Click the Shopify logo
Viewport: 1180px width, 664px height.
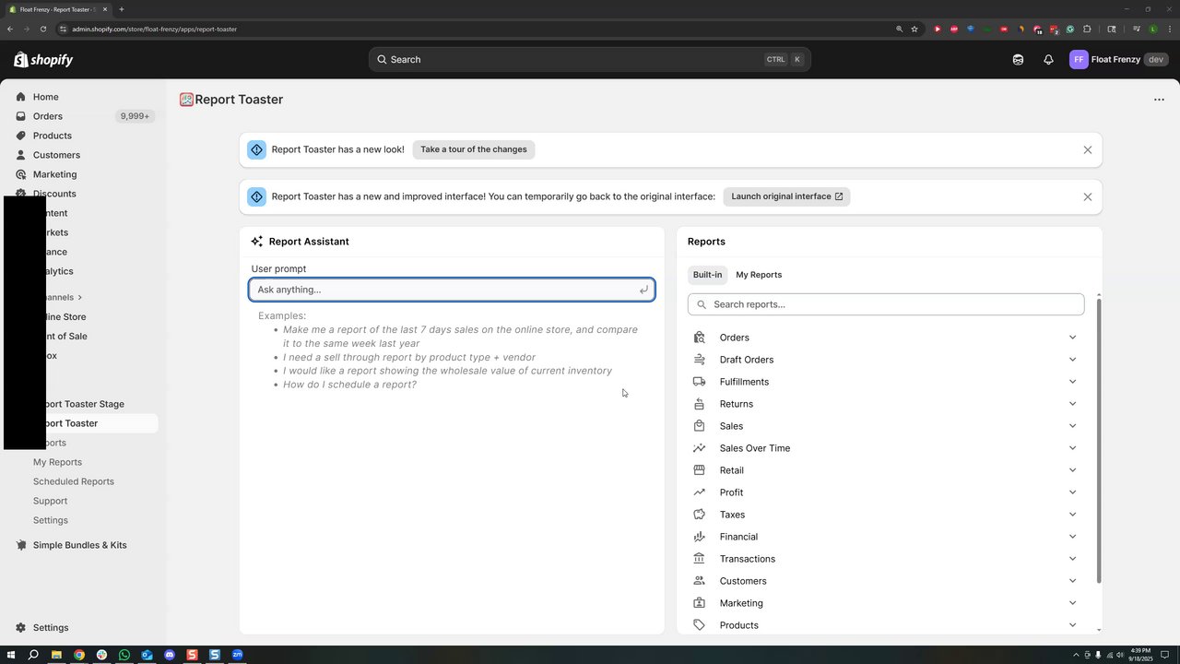43,60
